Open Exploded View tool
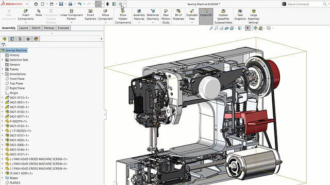The width and height of the screenshot is (330, 185). pos(192,15)
